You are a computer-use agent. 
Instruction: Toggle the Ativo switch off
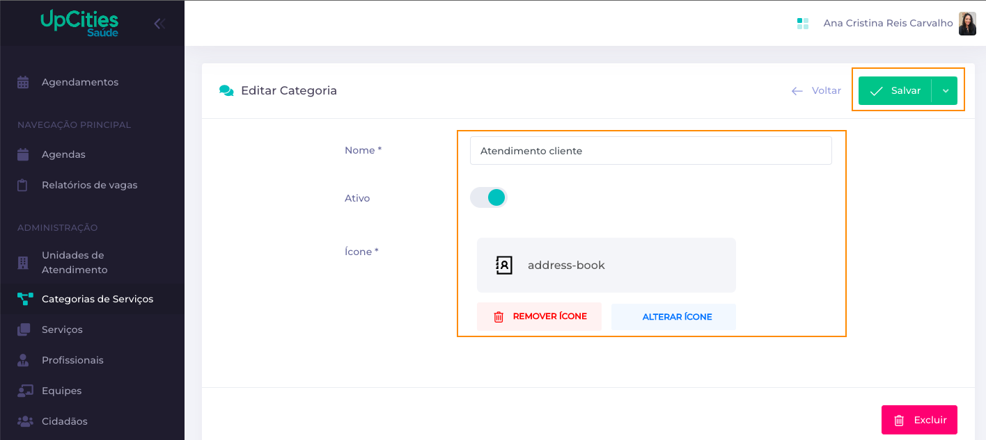(489, 197)
